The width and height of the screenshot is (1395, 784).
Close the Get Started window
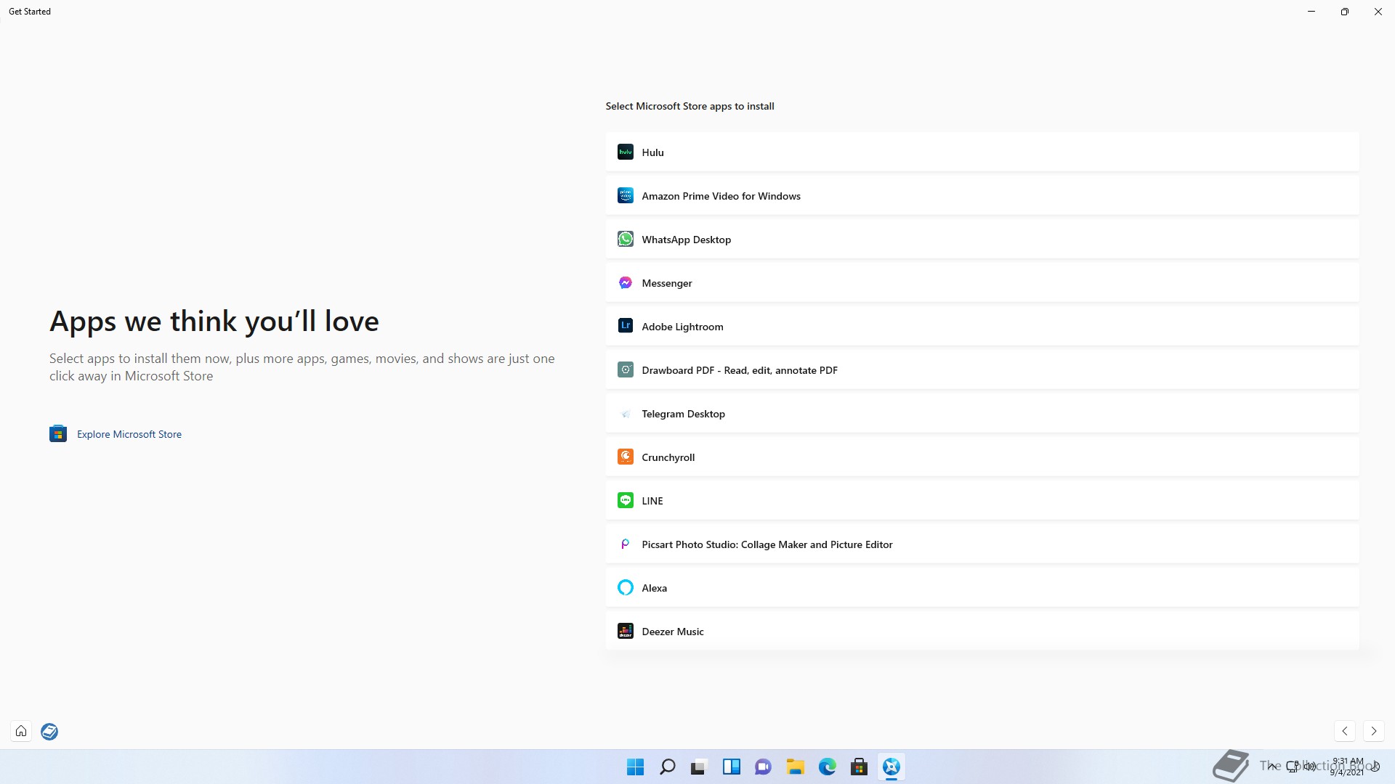1378,12
